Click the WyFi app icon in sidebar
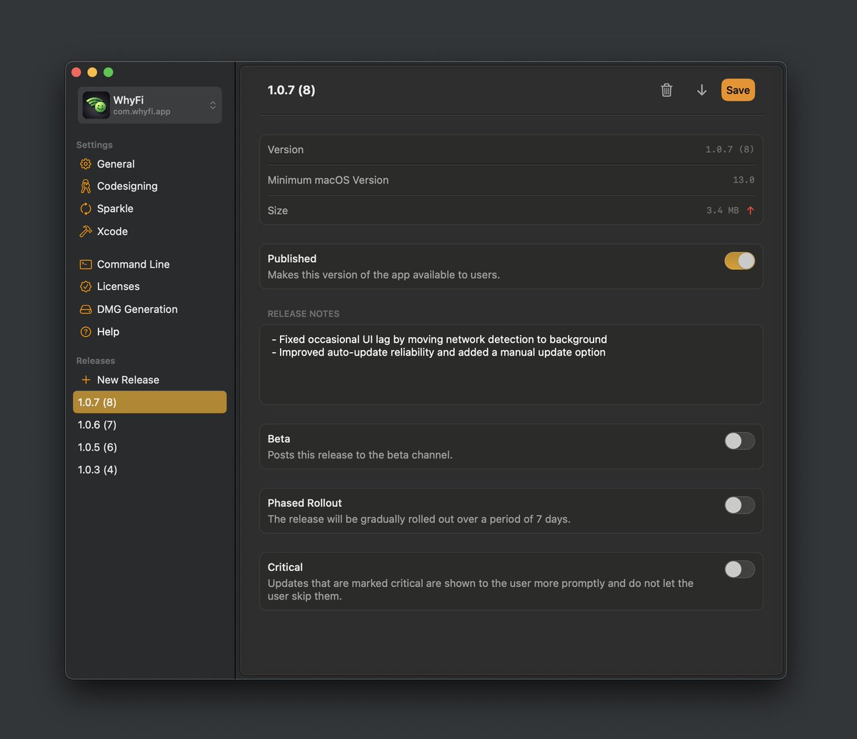The image size is (857, 739). pos(96,105)
